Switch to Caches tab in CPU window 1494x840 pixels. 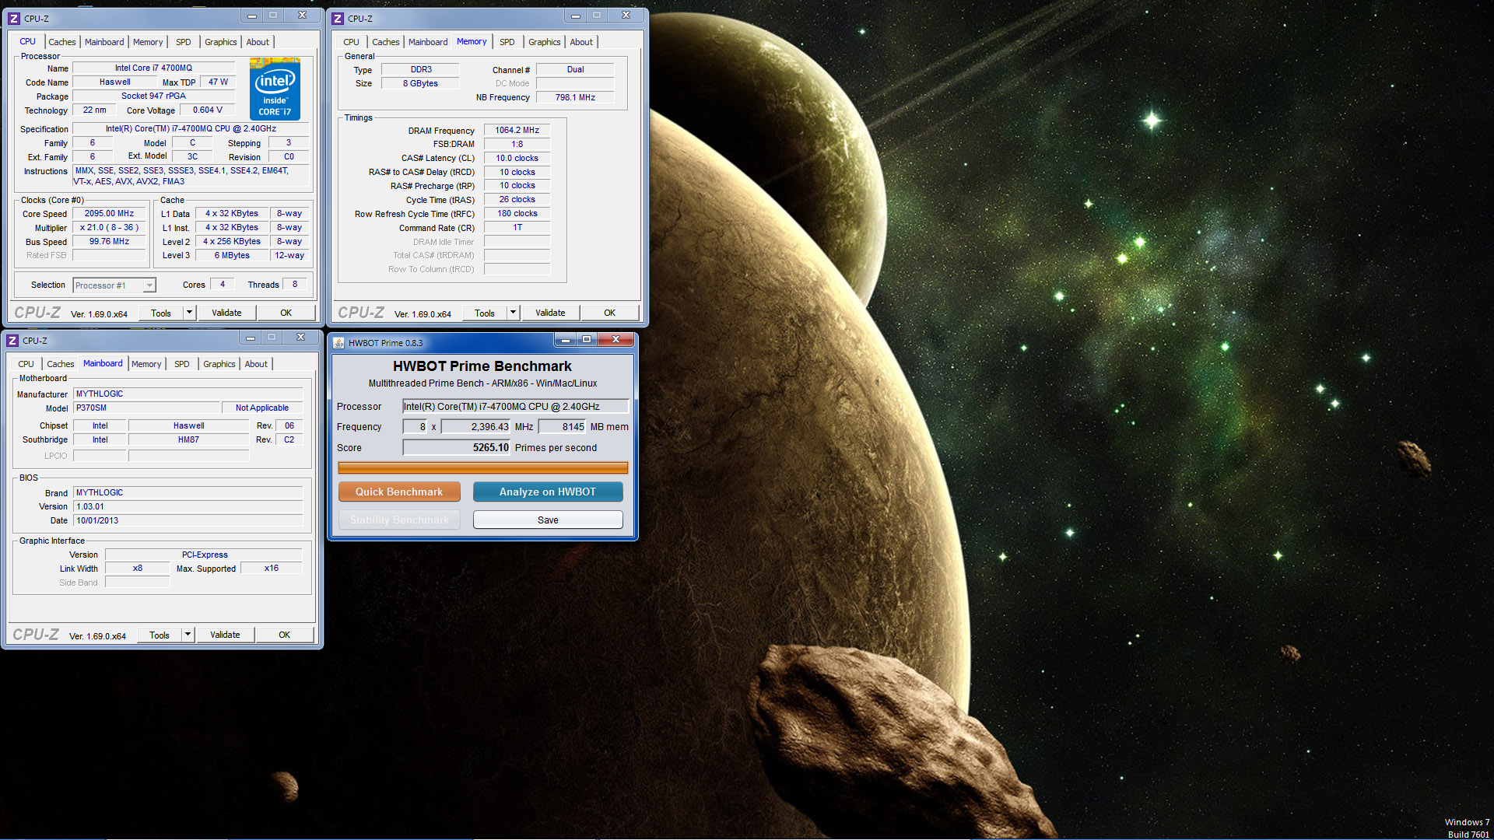(x=62, y=42)
